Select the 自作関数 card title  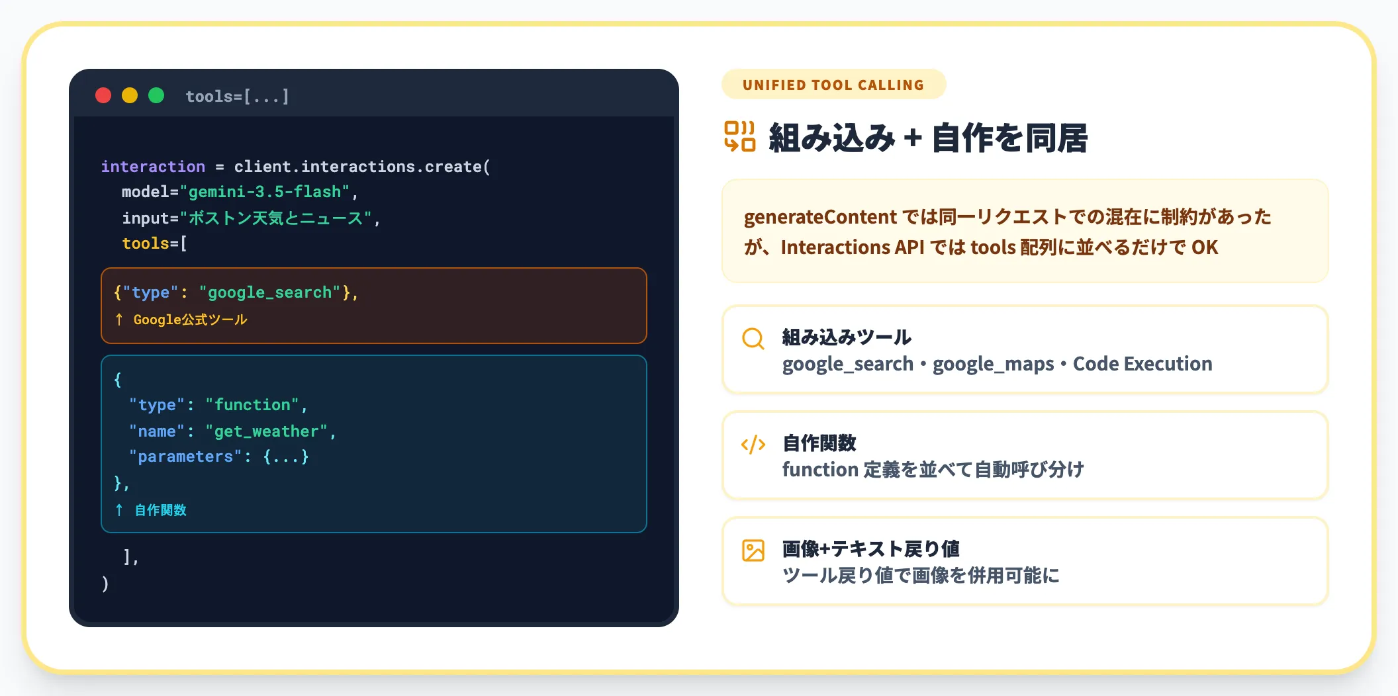point(819,443)
